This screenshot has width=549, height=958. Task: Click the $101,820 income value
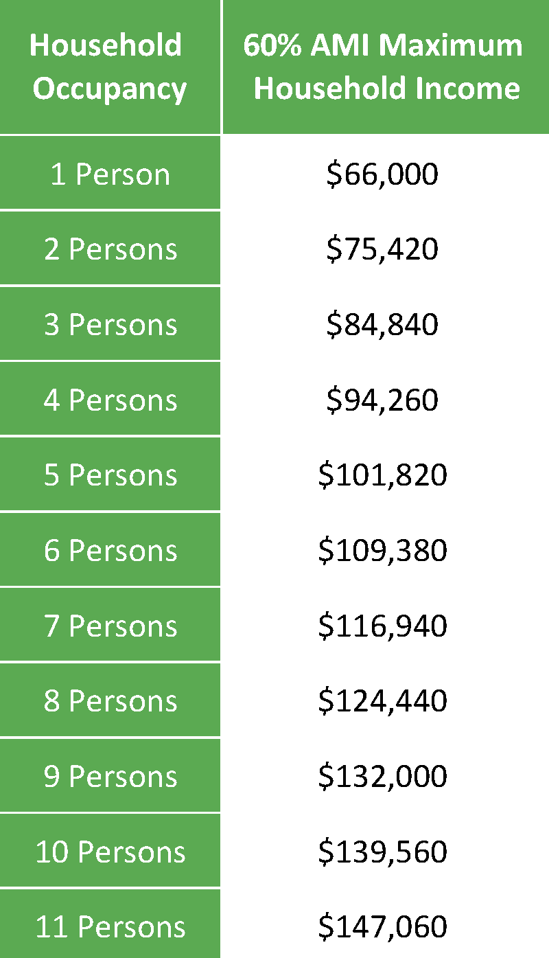382,476
